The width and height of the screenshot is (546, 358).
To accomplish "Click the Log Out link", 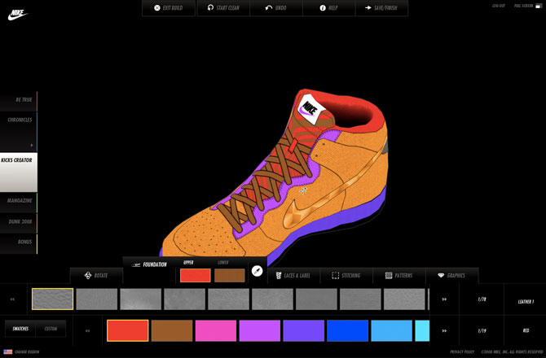I will tap(498, 6).
